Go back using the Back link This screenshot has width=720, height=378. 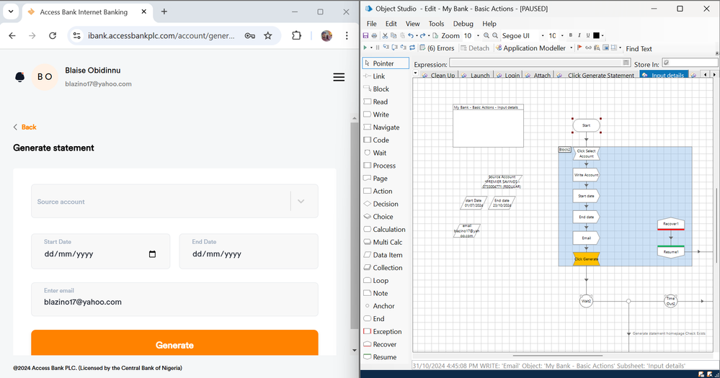point(25,127)
